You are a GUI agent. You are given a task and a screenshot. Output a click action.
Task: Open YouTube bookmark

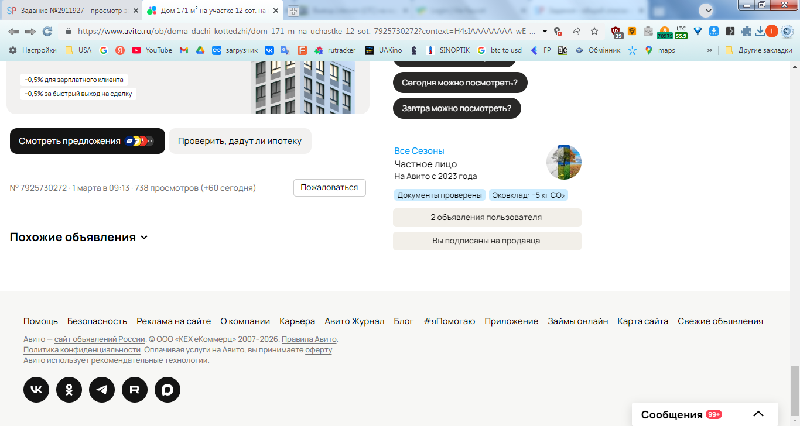tap(152, 50)
